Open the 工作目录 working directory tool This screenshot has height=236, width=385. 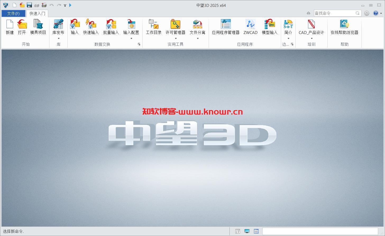pyautogui.click(x=154, y=24)
